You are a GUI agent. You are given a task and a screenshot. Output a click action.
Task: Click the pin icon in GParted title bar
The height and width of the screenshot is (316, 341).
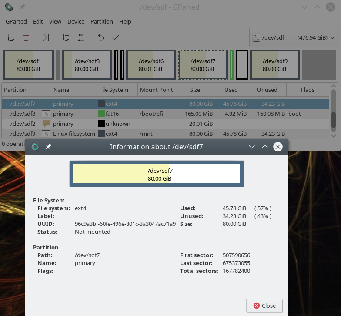coord(22,7)
